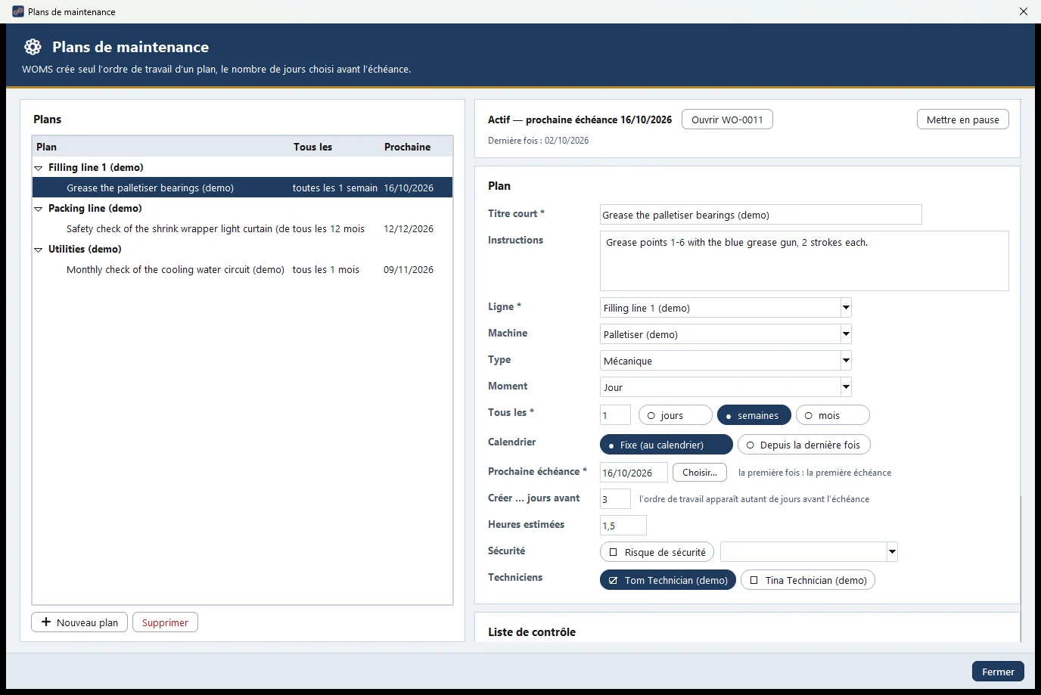Viewport: 1041px width, 695px height.
Task: Select the jours radio button
Action: (x=676, y=415)
